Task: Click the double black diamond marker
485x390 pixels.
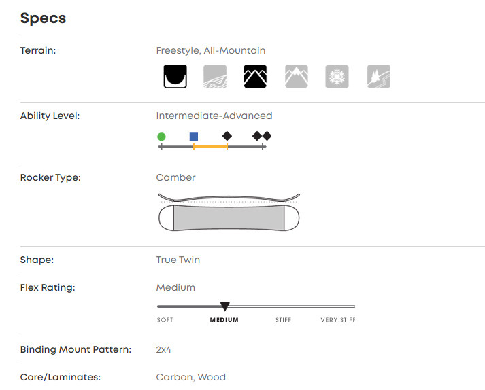Action: click(262, 136)
